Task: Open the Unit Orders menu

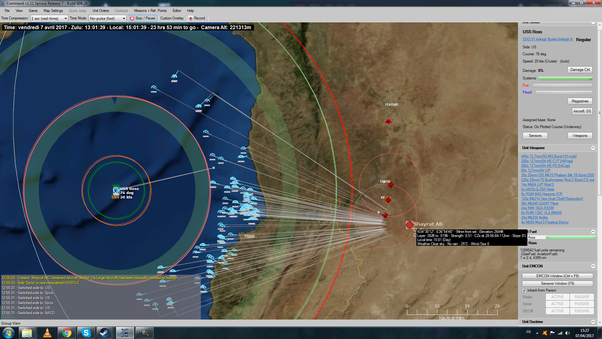Action: point(100,11)
